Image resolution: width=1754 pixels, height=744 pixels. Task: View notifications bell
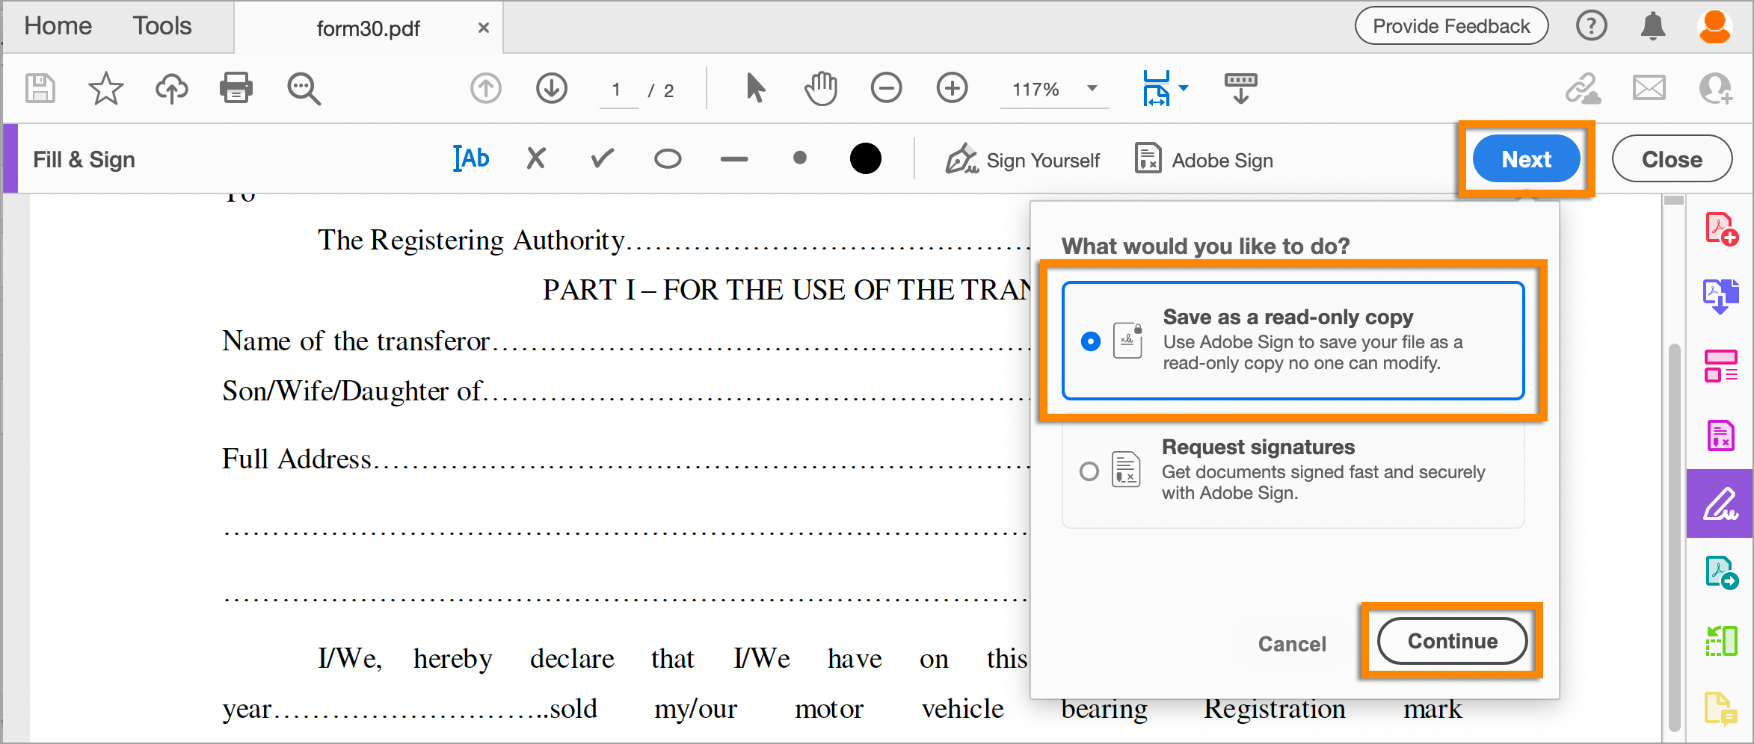1653,26
